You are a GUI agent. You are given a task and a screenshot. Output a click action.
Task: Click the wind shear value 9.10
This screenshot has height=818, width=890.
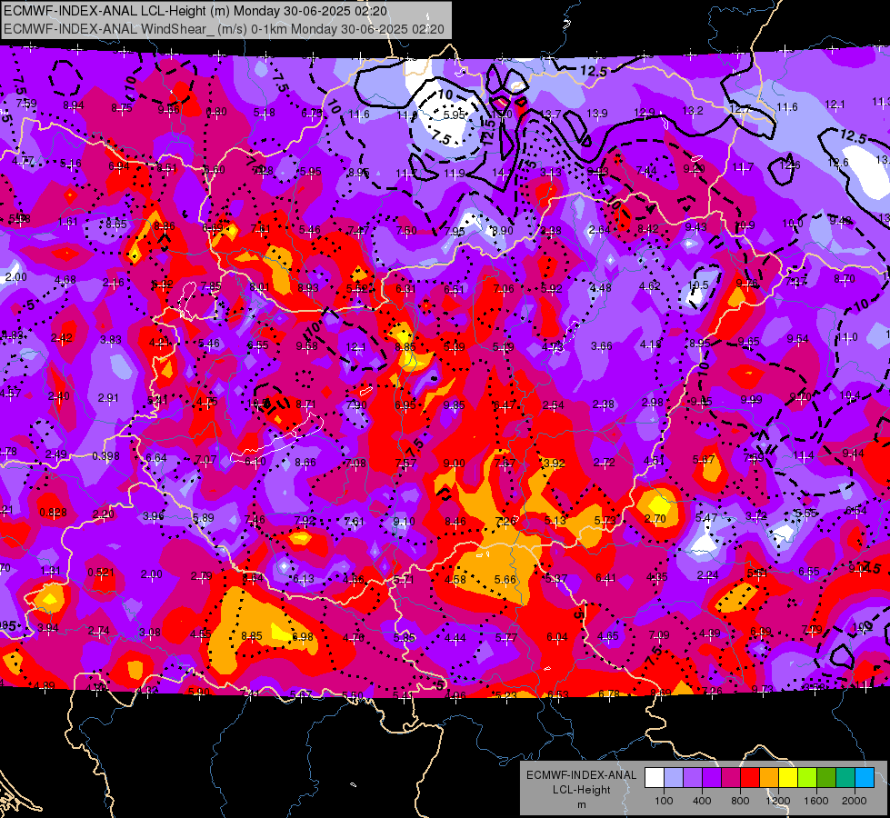(404, 521)
